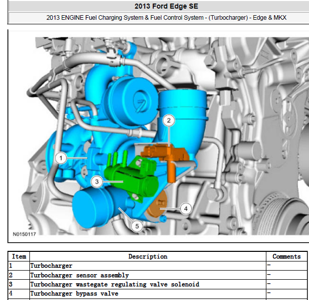Click the 'Item' column header
This screenshot has height=300, width=309.
19,256
